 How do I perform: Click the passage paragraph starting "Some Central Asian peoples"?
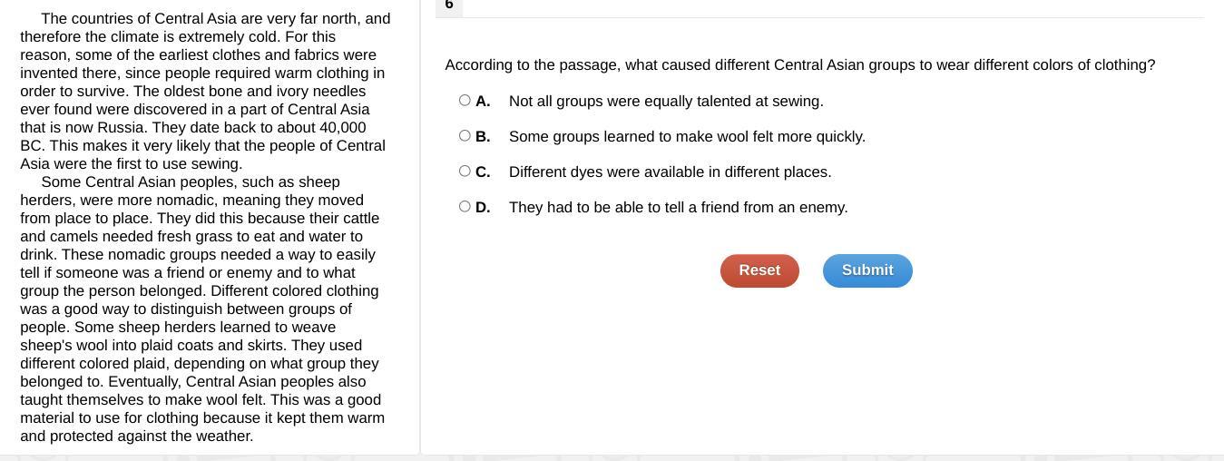click(201, 309)
